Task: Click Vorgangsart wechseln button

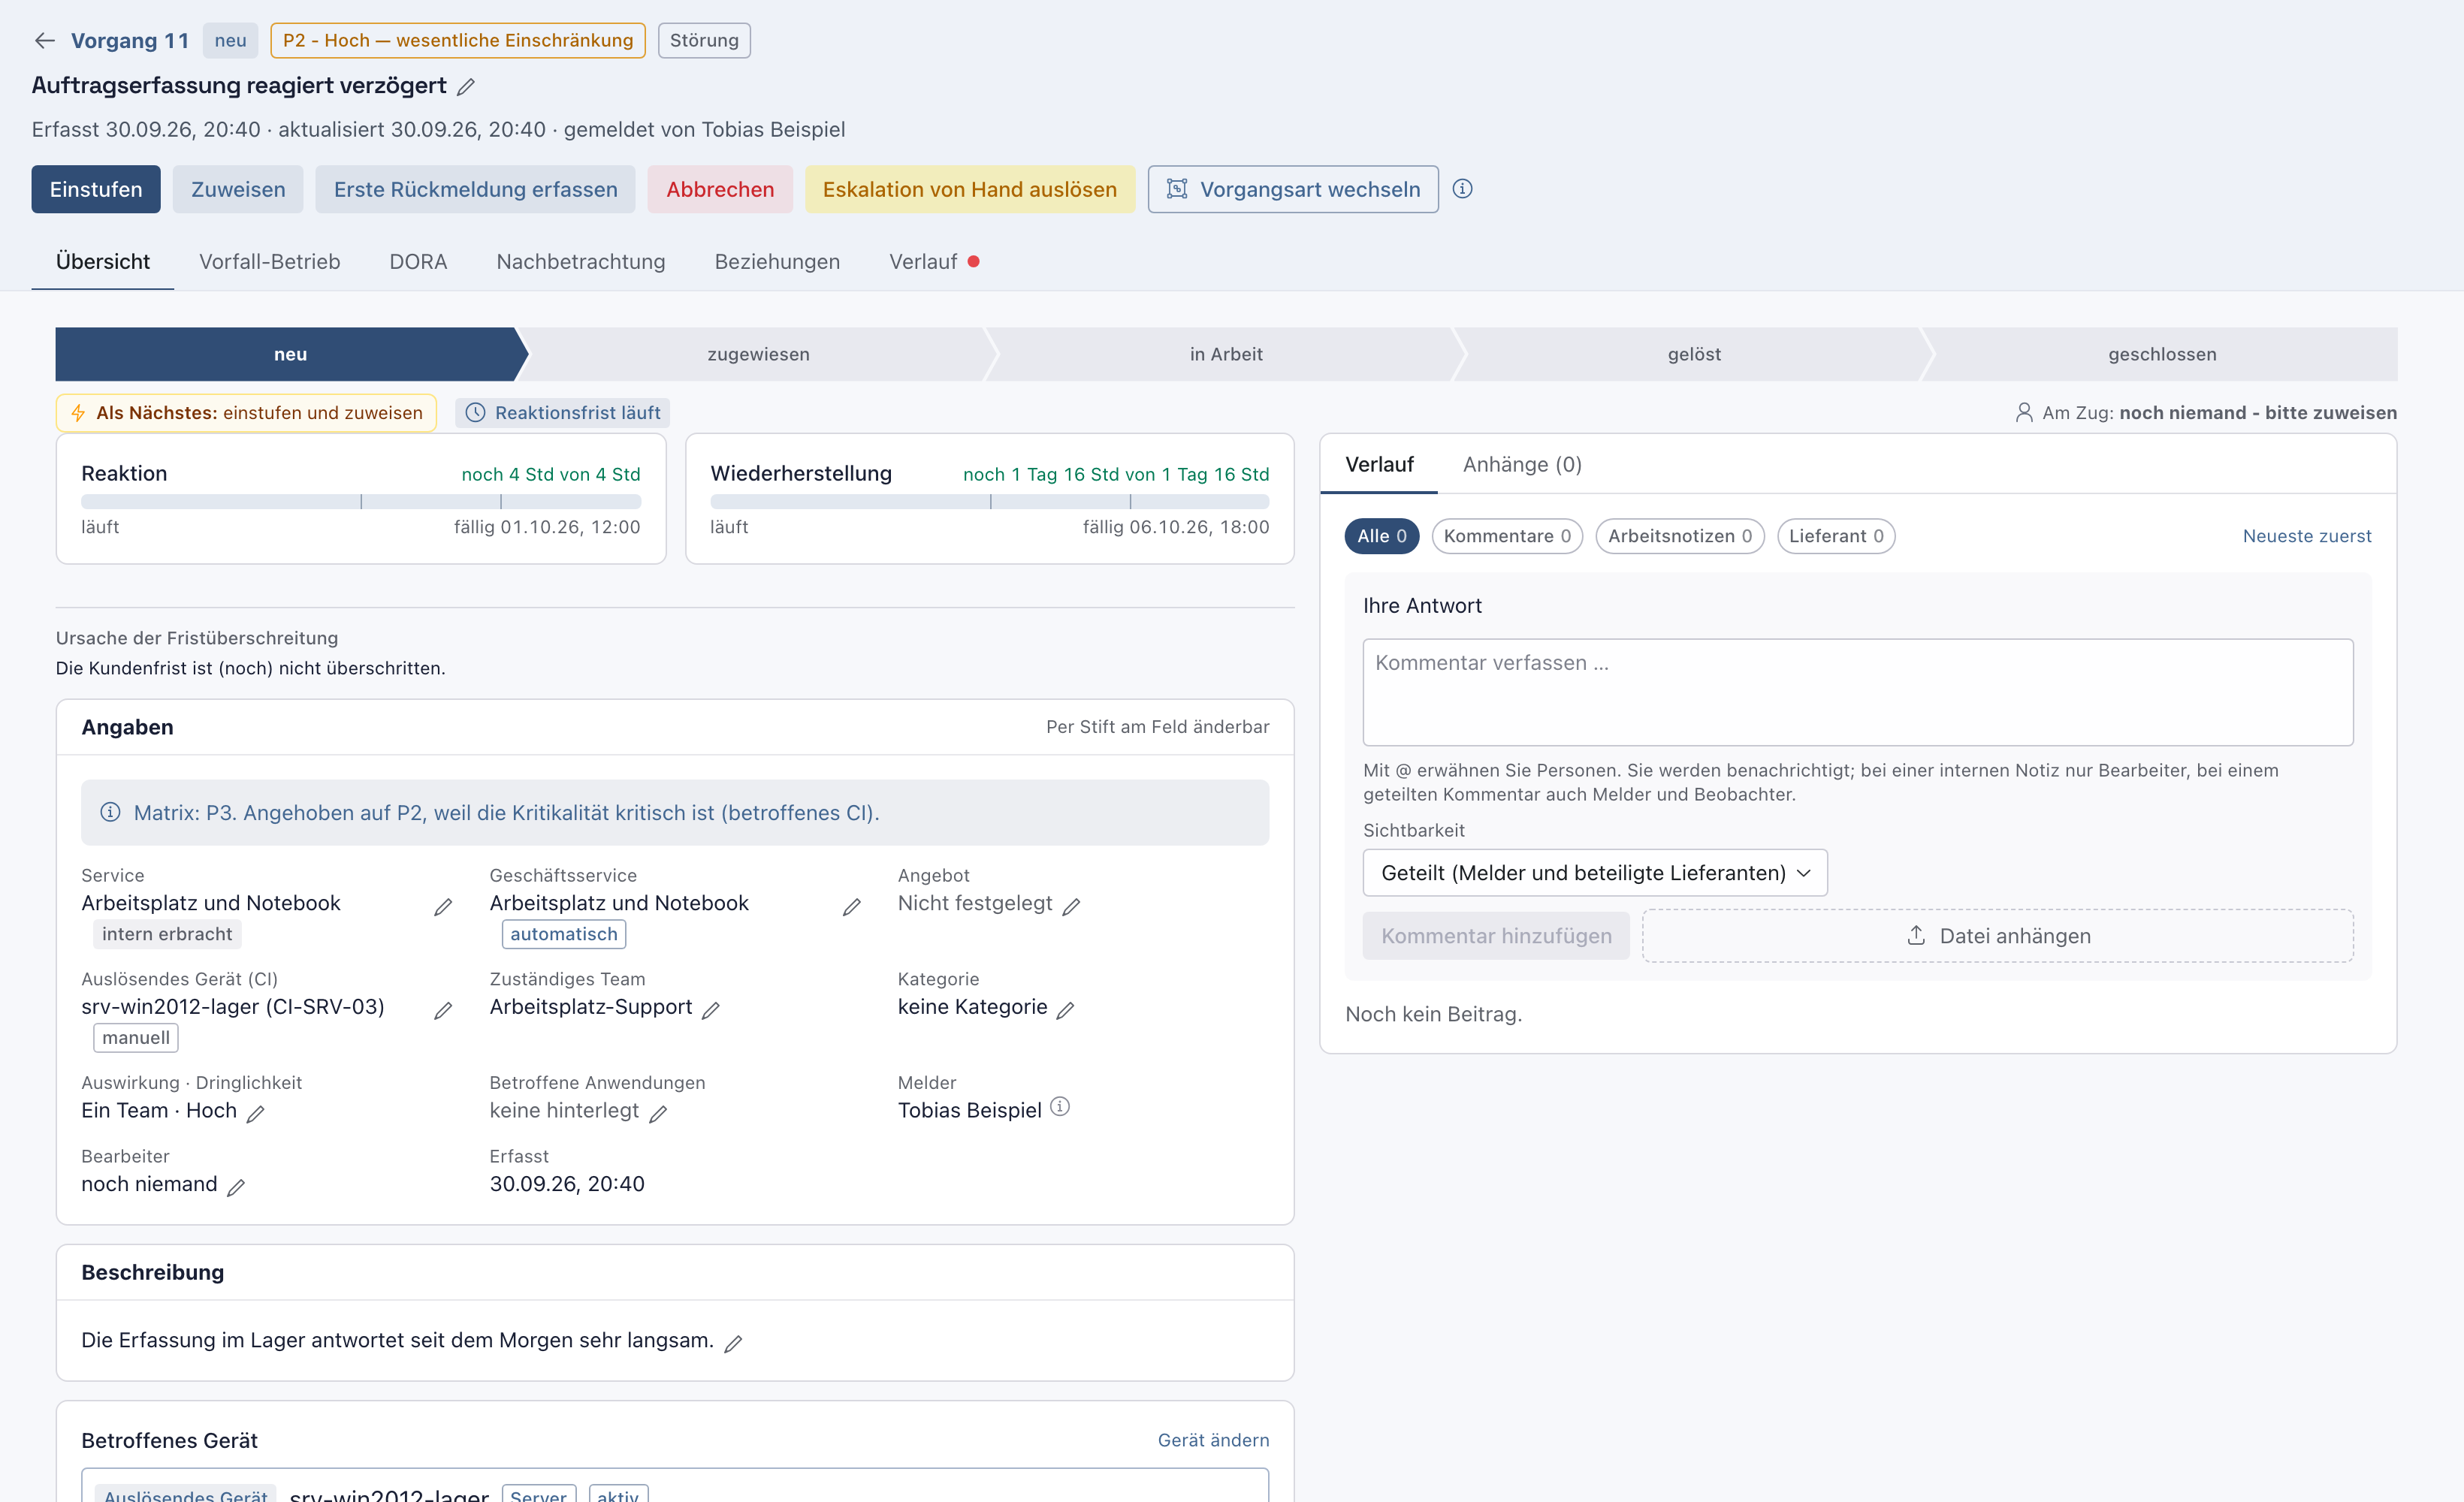Action: click(1293, 189)
